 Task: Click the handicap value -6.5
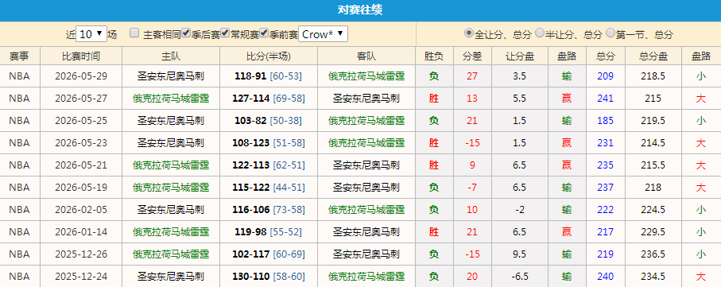point(520,277)
